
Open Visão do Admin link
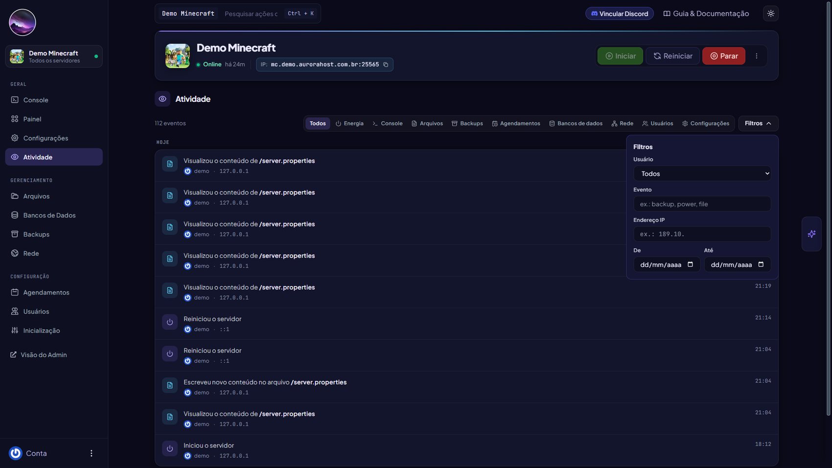tap(39, 355)
